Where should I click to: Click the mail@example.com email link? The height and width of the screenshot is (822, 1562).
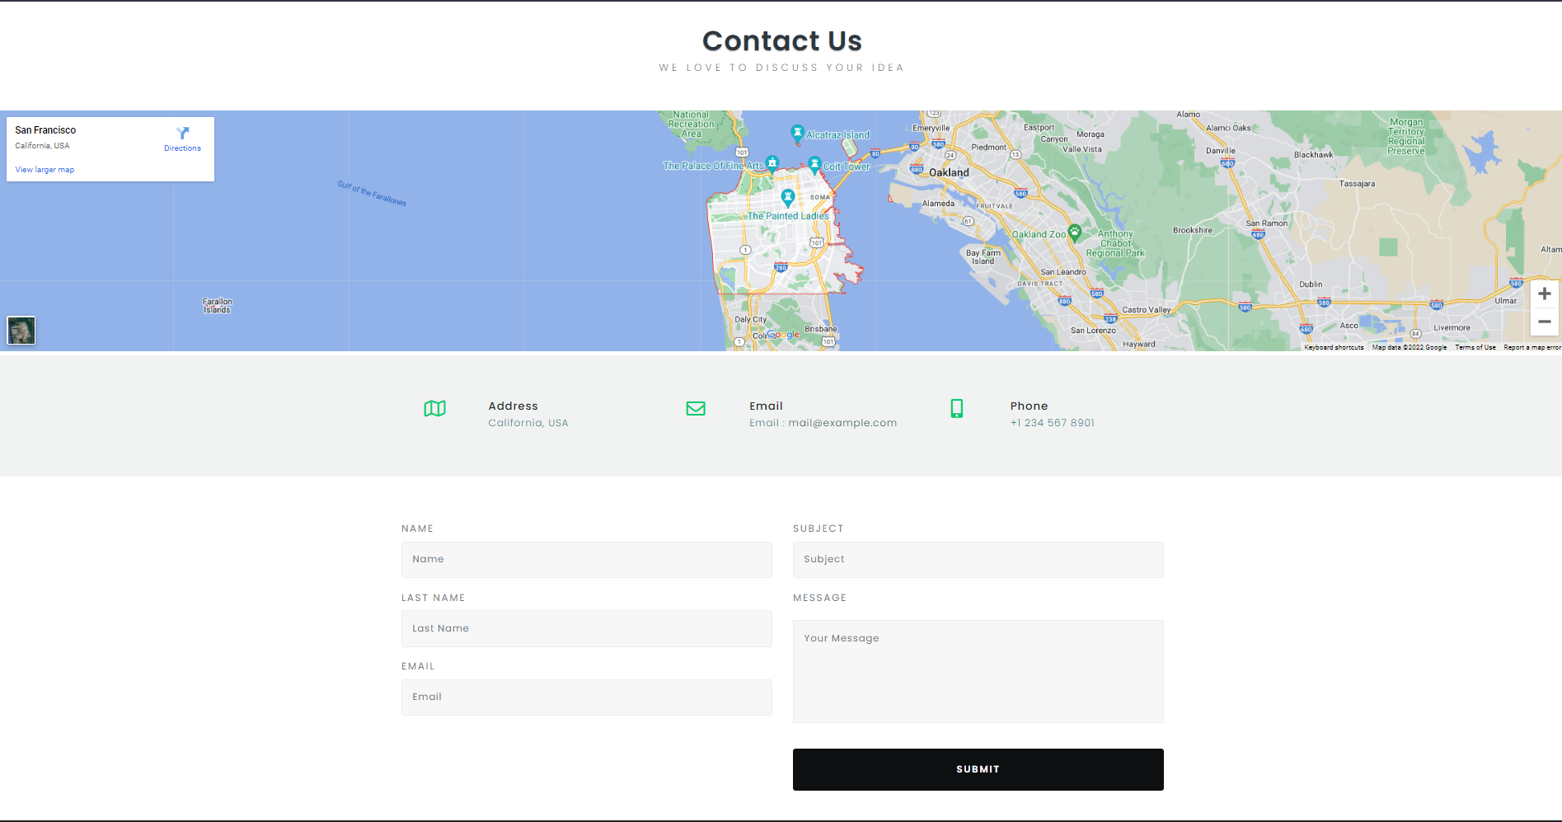[842, 422]
